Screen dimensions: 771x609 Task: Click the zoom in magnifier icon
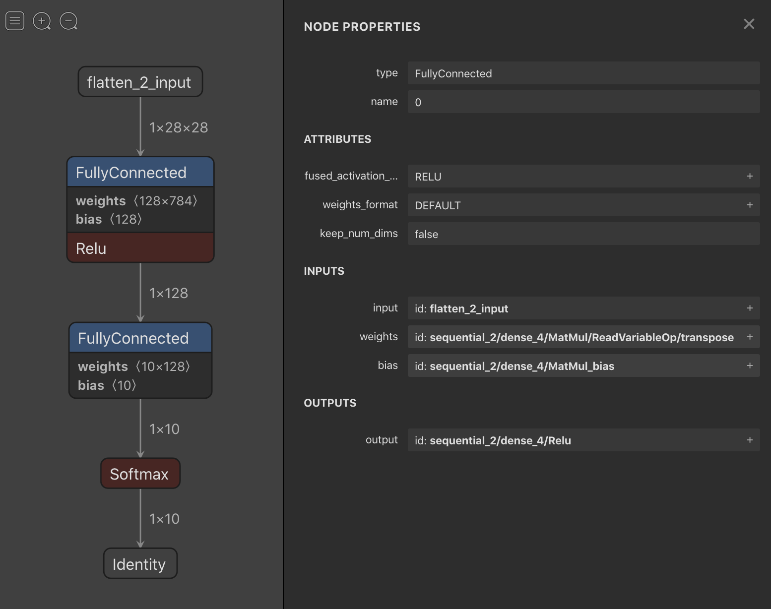click(42, 21)
